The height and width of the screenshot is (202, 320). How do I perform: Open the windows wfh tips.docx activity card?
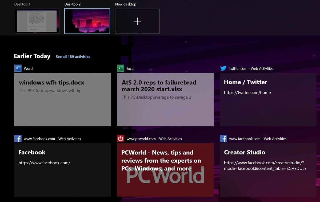click(x=63, y=100)
